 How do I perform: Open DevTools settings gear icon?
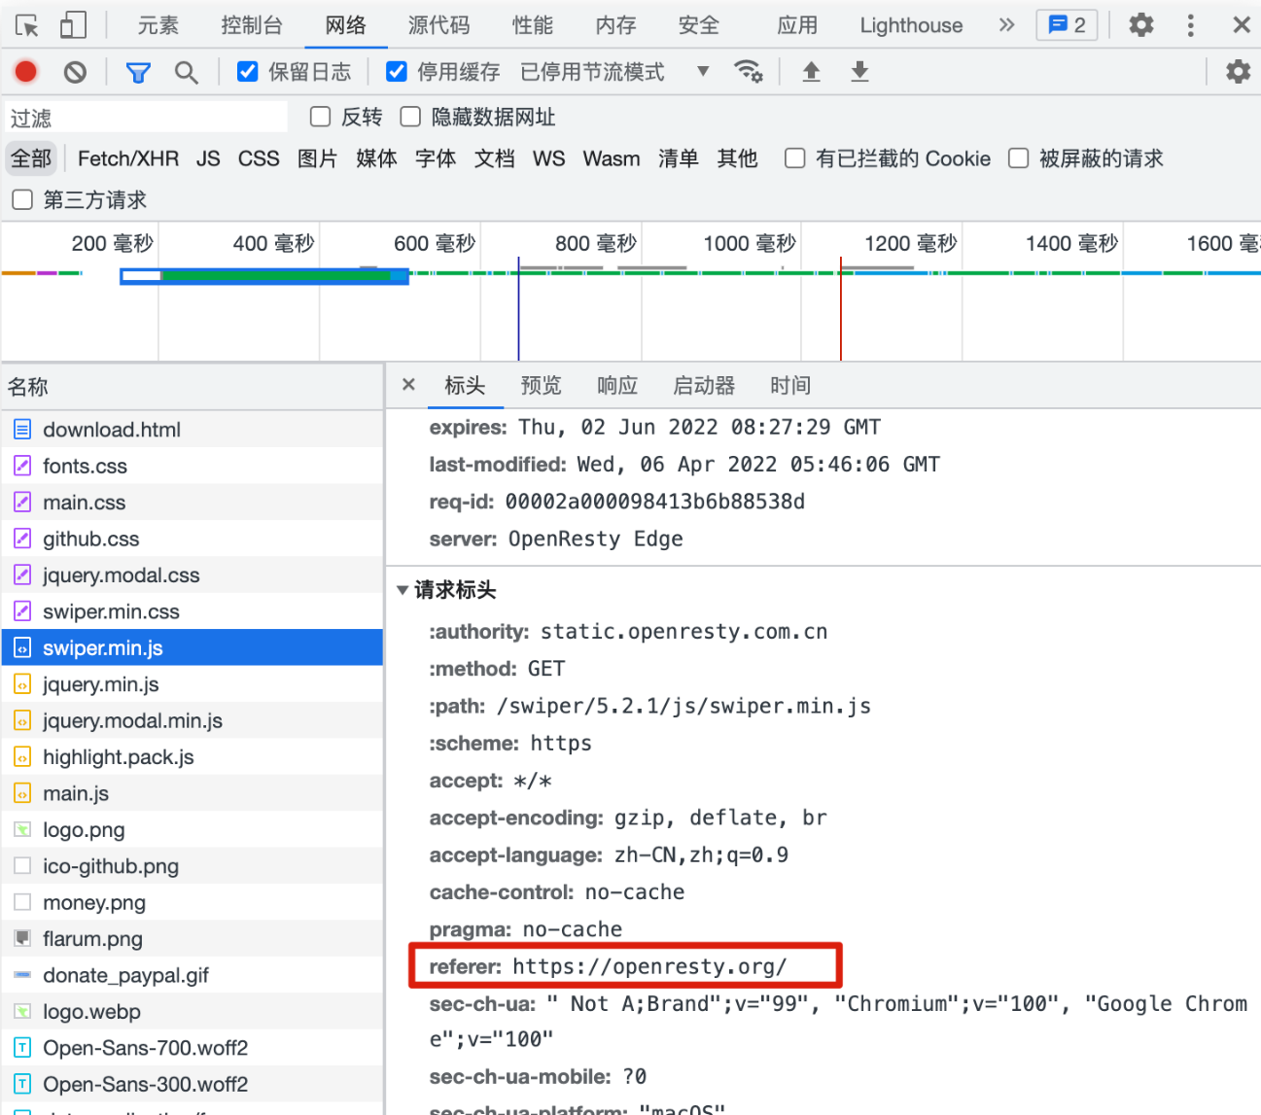(x=1141, y=25)
